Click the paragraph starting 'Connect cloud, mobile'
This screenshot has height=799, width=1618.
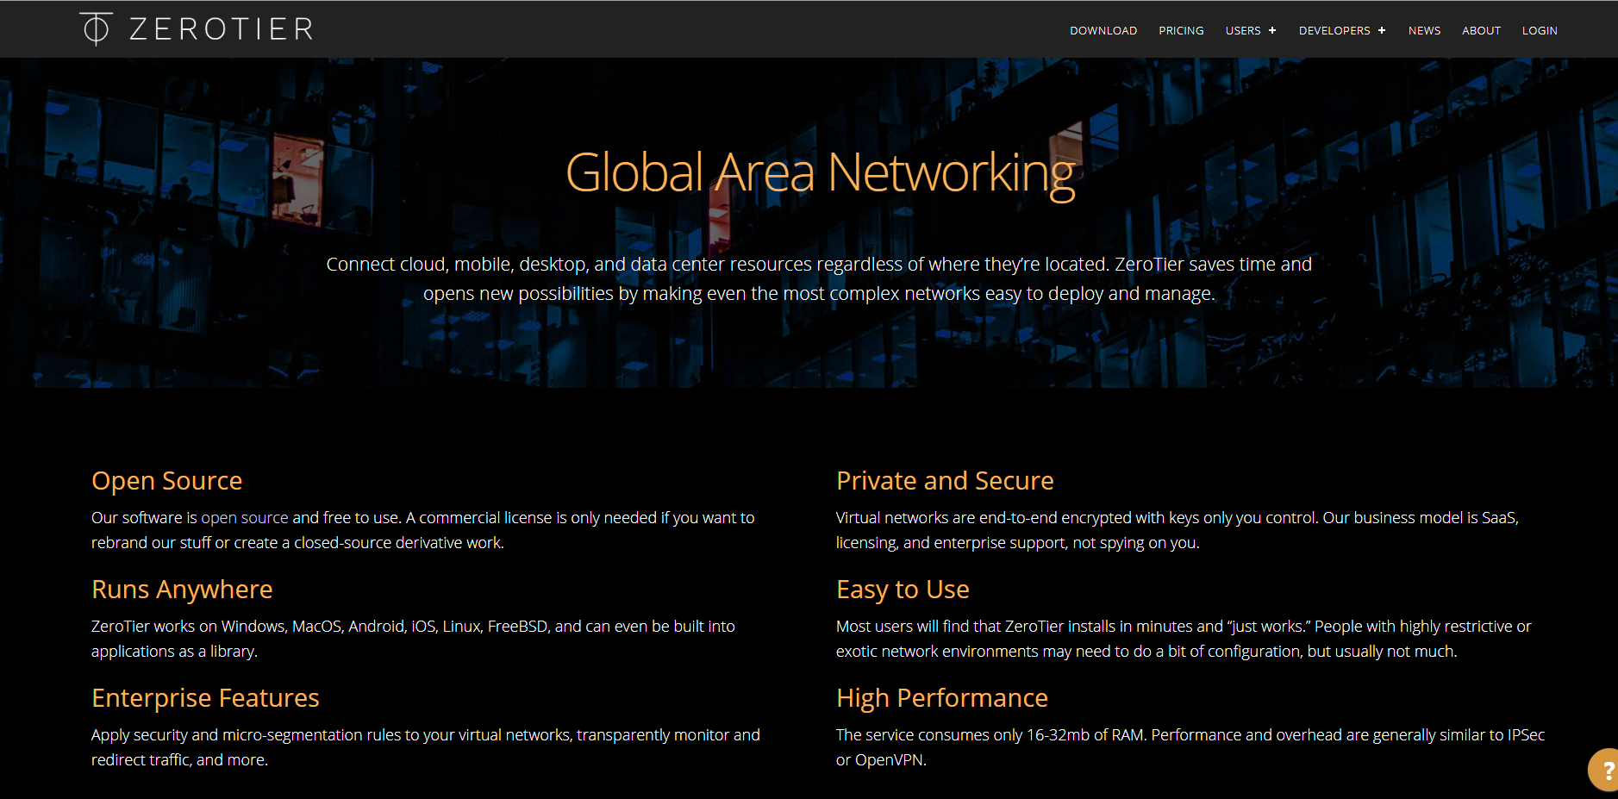pos(819,278)
